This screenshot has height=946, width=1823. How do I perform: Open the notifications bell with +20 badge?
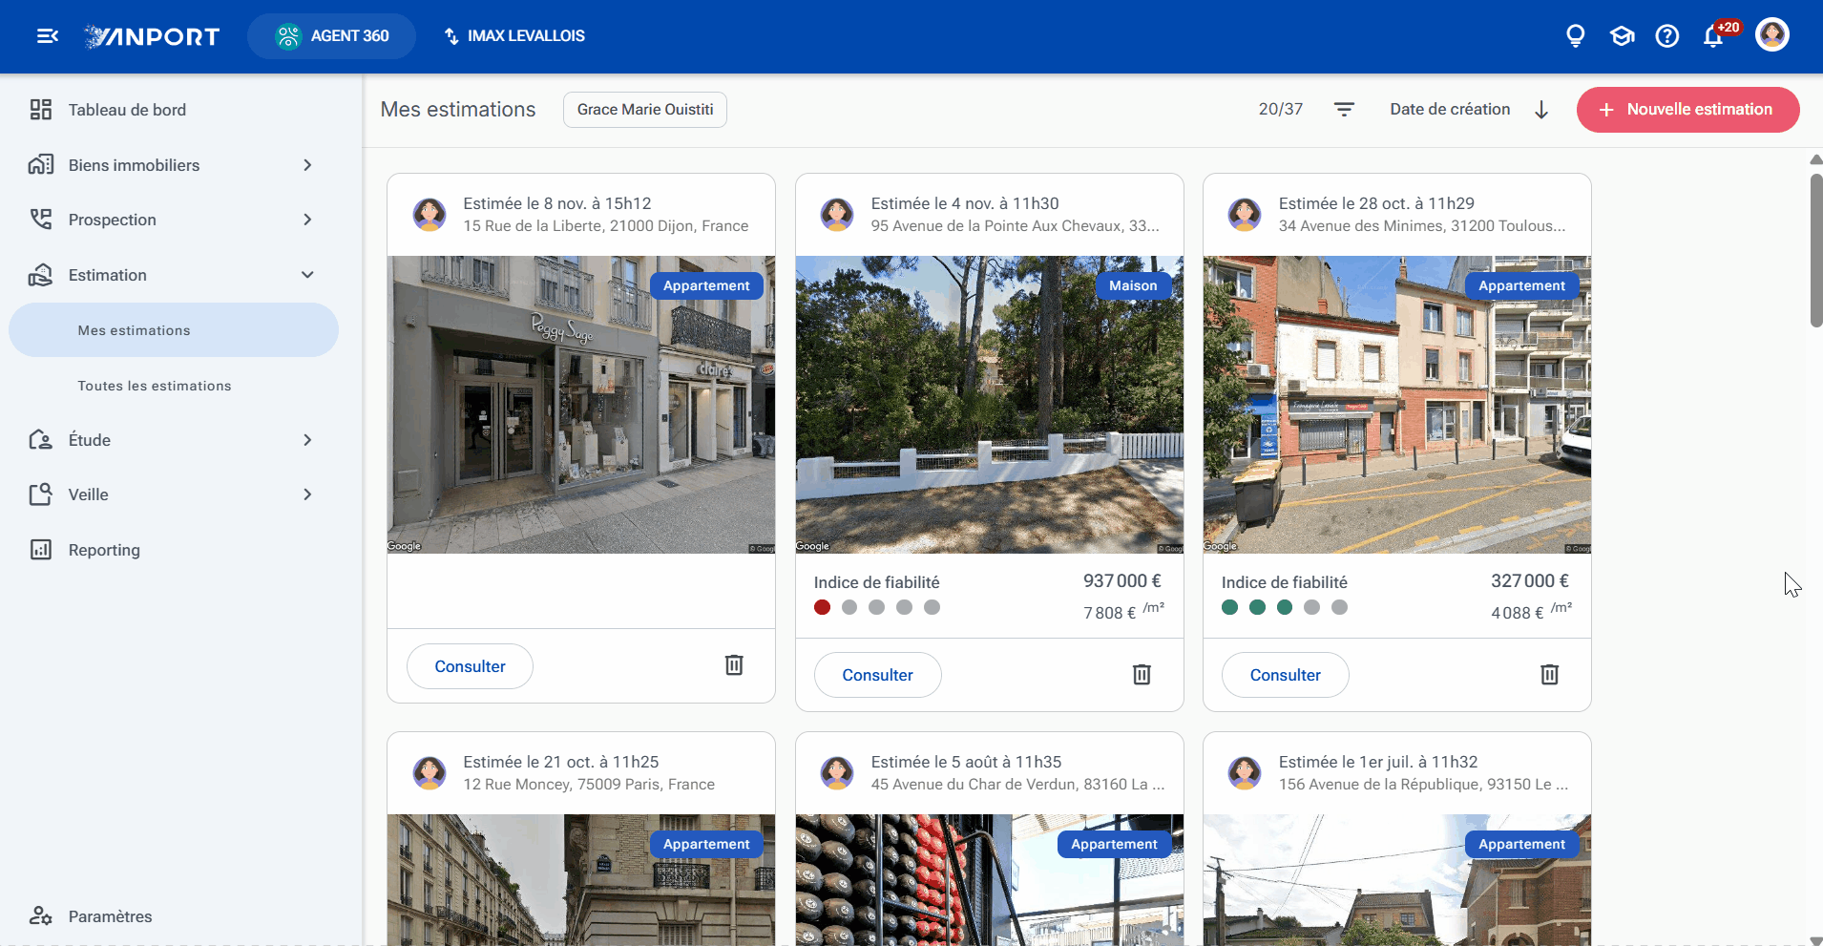coord(1714,36)
